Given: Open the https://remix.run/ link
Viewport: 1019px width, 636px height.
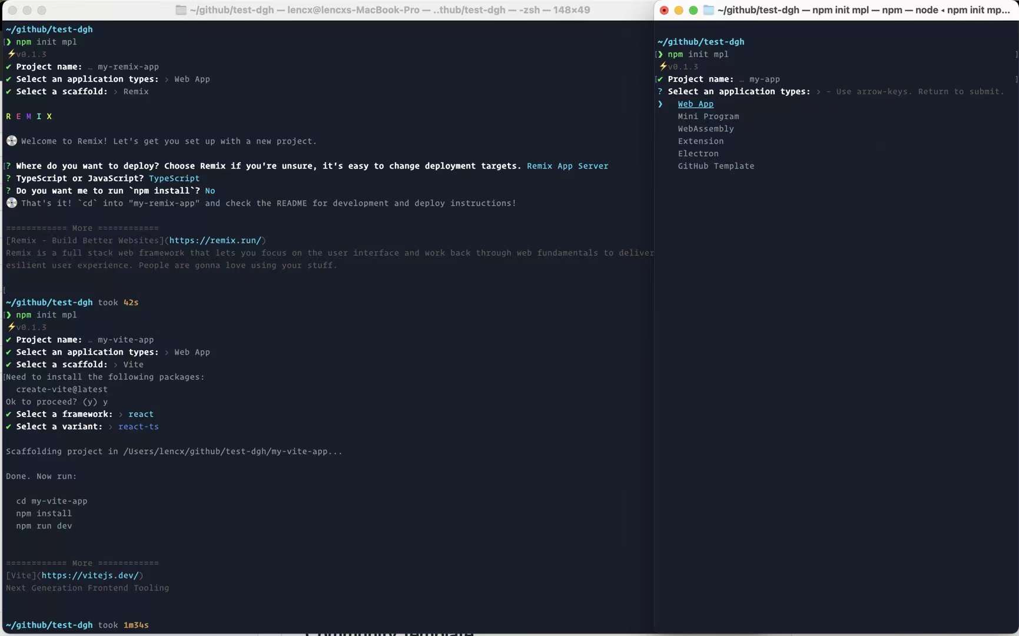Looking at the screenshot, I should click(x=215, y=240).
